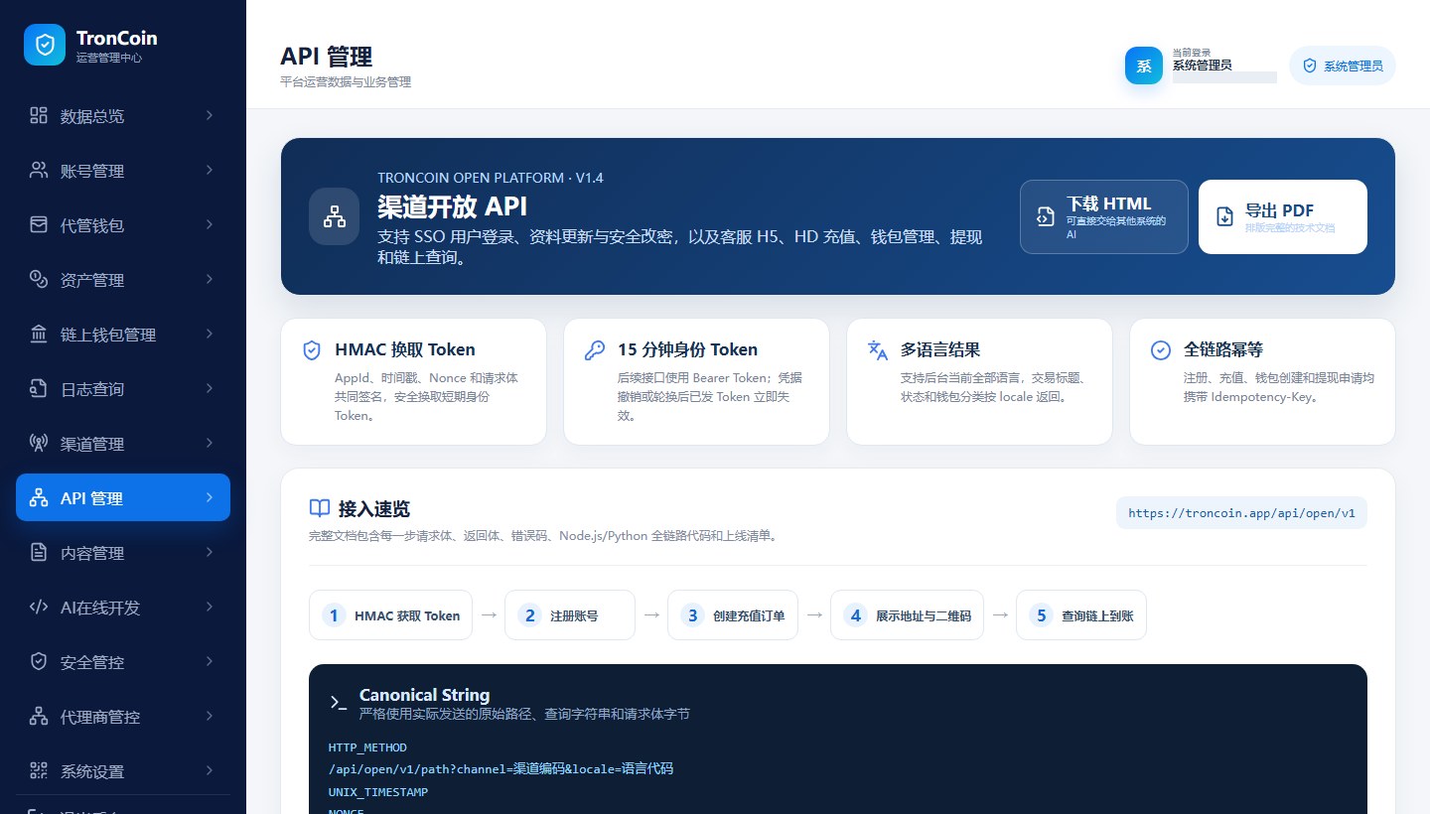Click the shield icon in 系统管理员 badge

[x=1310, y=66]
